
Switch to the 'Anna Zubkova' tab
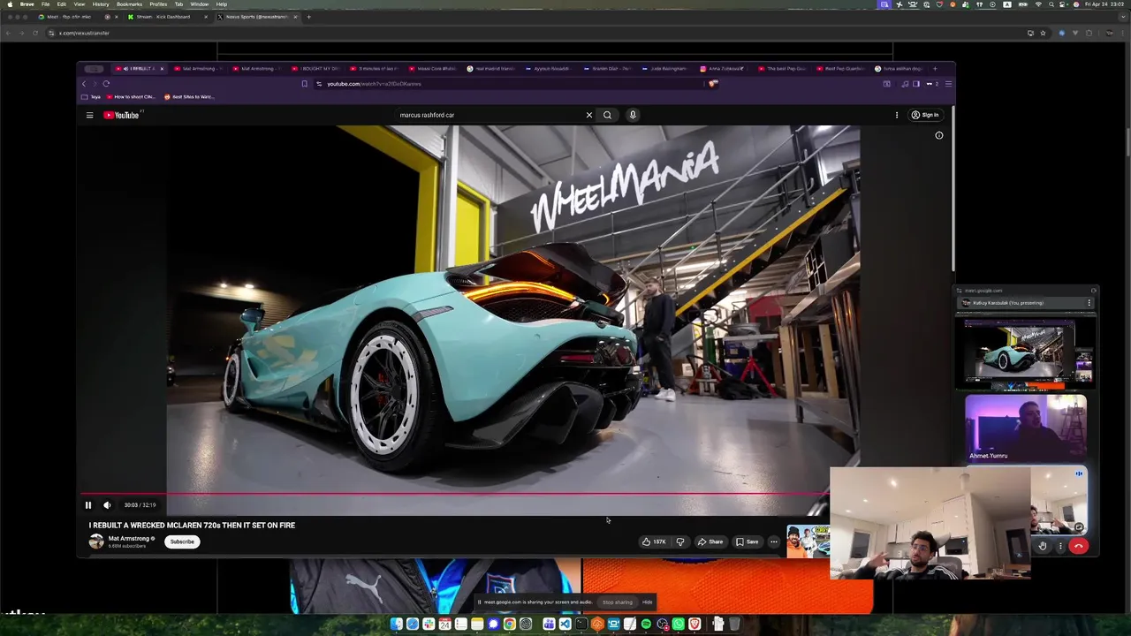(723, 68)
